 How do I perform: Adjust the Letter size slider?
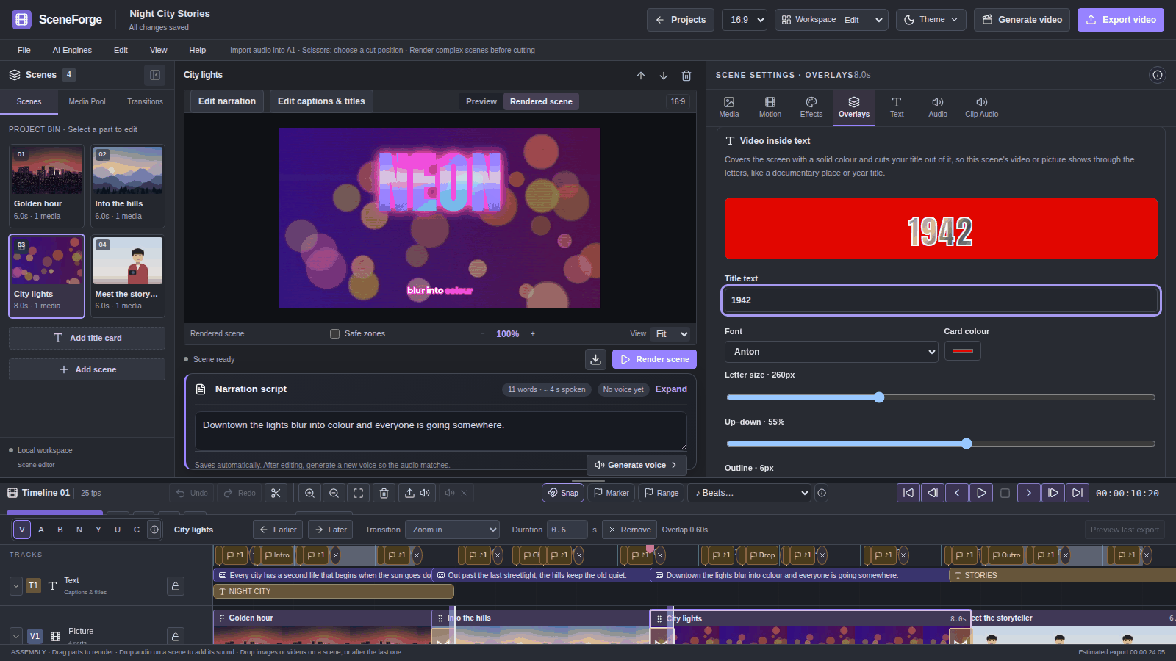tap(941, 397)
